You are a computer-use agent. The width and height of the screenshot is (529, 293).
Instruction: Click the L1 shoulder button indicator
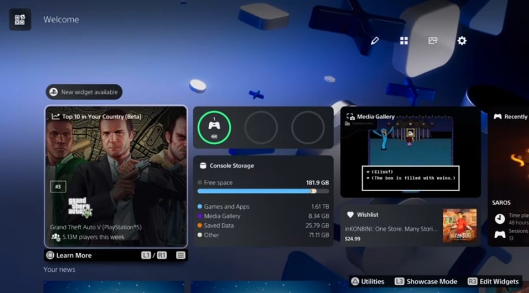[x=146, y=255]
